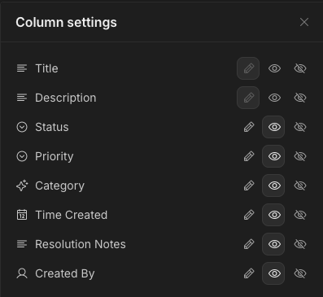Show the Title column with eye icon
323x297 pixels.
[274, 68]
